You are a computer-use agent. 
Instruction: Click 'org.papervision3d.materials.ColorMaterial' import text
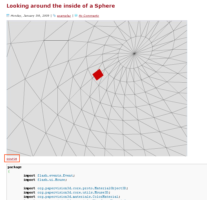[x=78, y=197]
